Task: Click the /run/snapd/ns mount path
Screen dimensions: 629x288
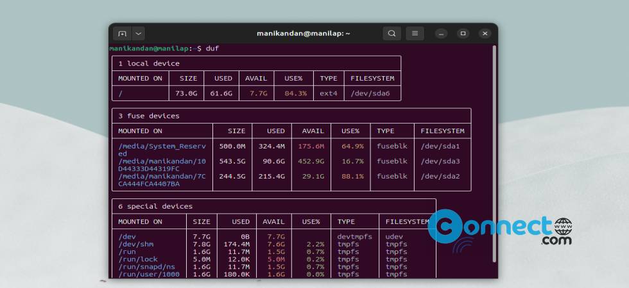Action: 147,267
